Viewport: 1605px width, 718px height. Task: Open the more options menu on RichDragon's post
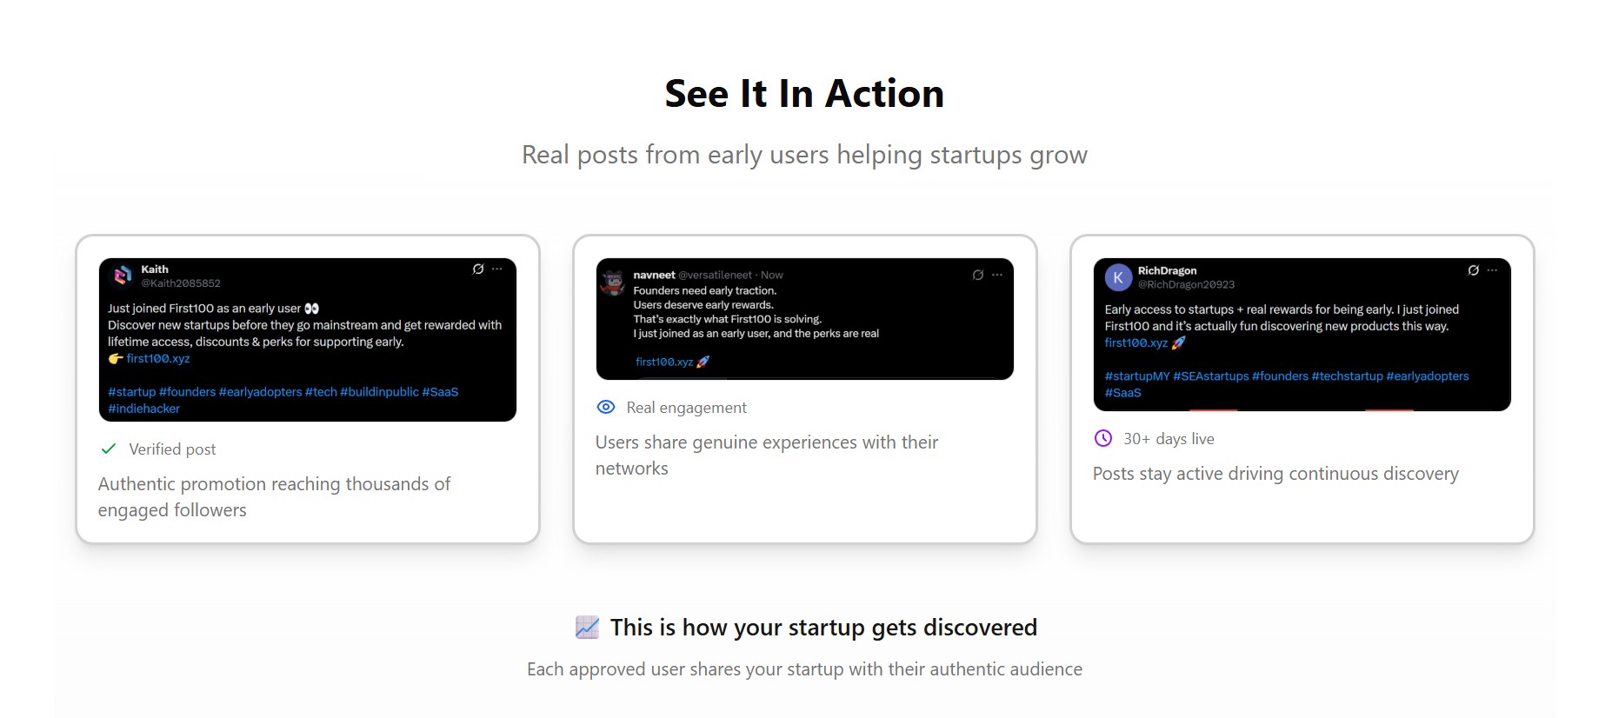pyautogui.click(x=1493, y=270)
